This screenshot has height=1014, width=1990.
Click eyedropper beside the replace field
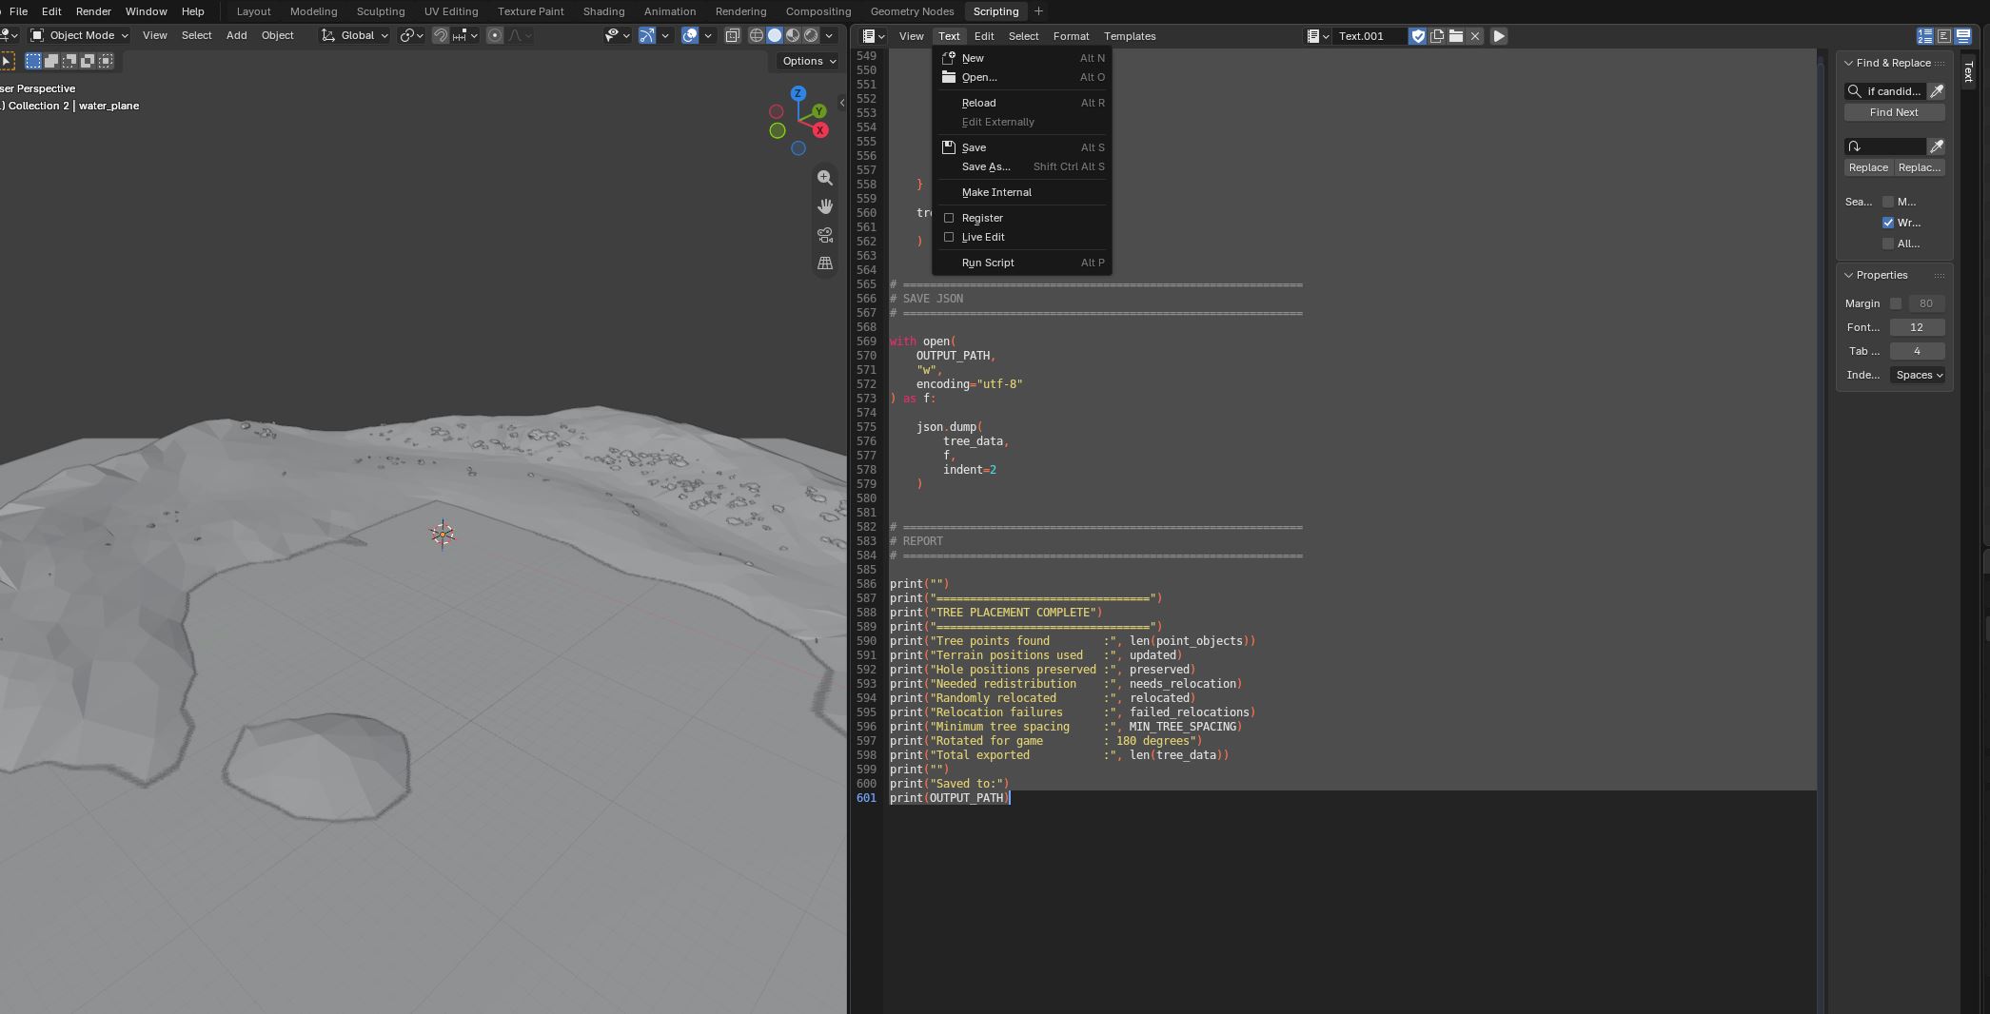(x=1937, y=146)
